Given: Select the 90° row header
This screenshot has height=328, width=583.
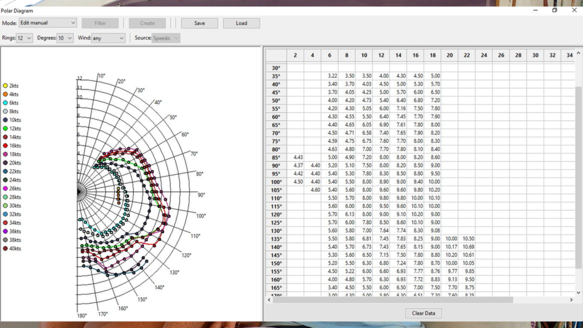Looking at the screenshot, I should click(276, 166).
